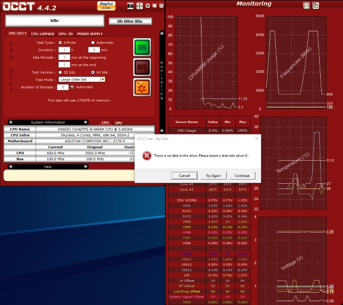This screenshot has width=343, height=305.
Task: Click the CPU Usage sensor row
Action: (209, 130)
